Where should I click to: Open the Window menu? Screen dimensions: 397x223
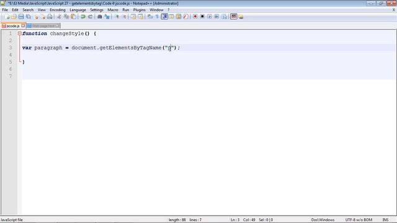156,10
